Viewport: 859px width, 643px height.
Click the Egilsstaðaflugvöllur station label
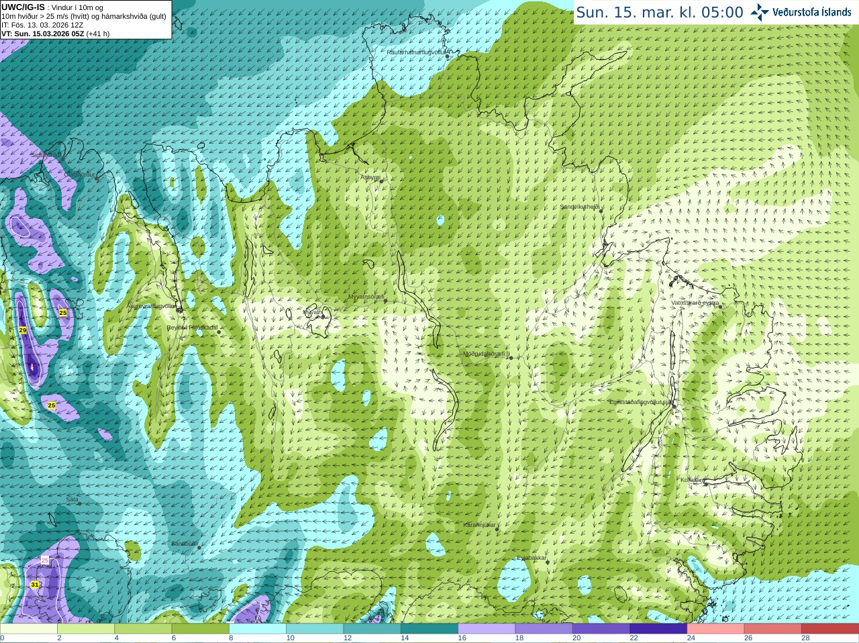[641, 401]
